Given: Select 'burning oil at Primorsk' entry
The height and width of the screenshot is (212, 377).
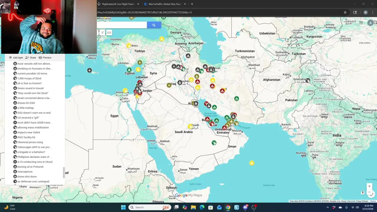Looking at the screenshot, I should (30, 167).
